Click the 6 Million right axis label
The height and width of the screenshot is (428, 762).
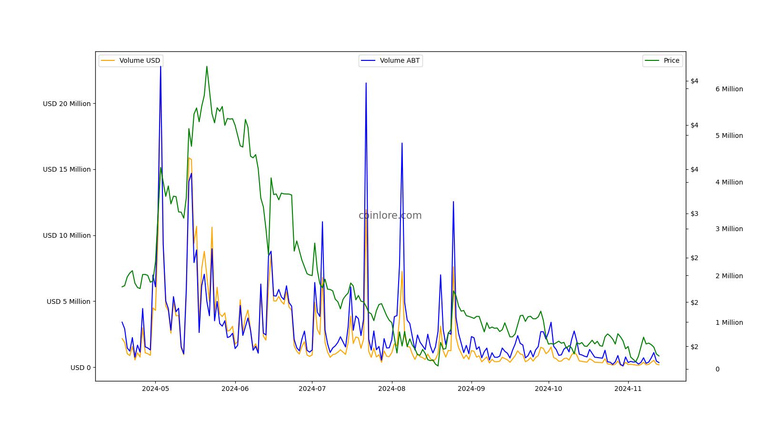pyautogui.click(x=729, y=89)
